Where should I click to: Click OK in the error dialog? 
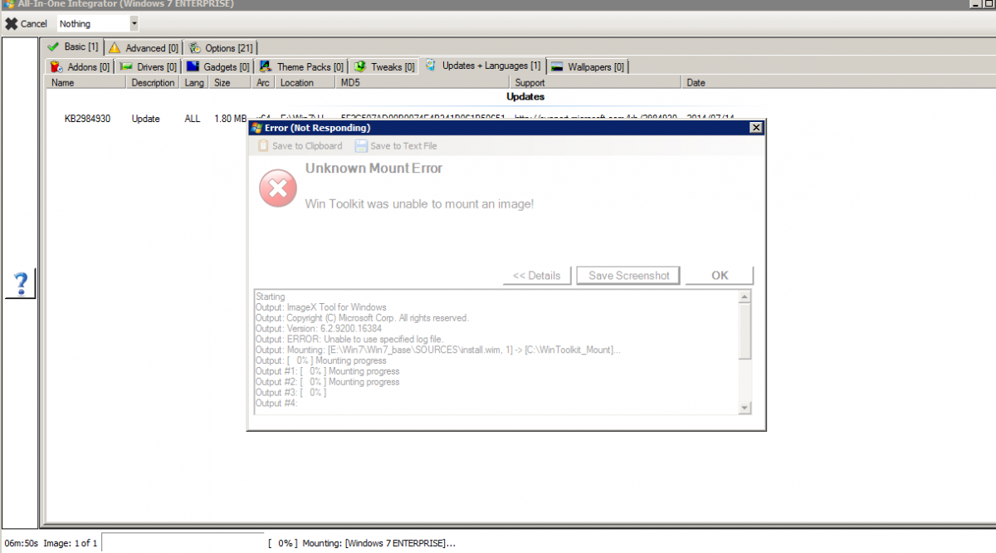720,276
